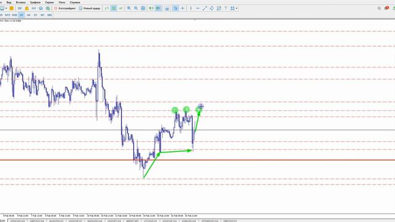Expand the New Chart dropdown arrow
The image size is (395, 222).
[6, 8]
